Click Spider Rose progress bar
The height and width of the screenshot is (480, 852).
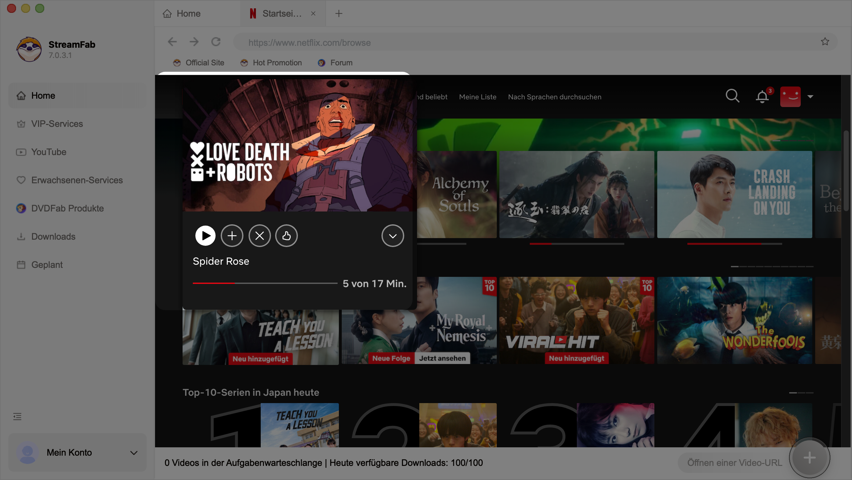pyautogui.click(x=265, y=283)
